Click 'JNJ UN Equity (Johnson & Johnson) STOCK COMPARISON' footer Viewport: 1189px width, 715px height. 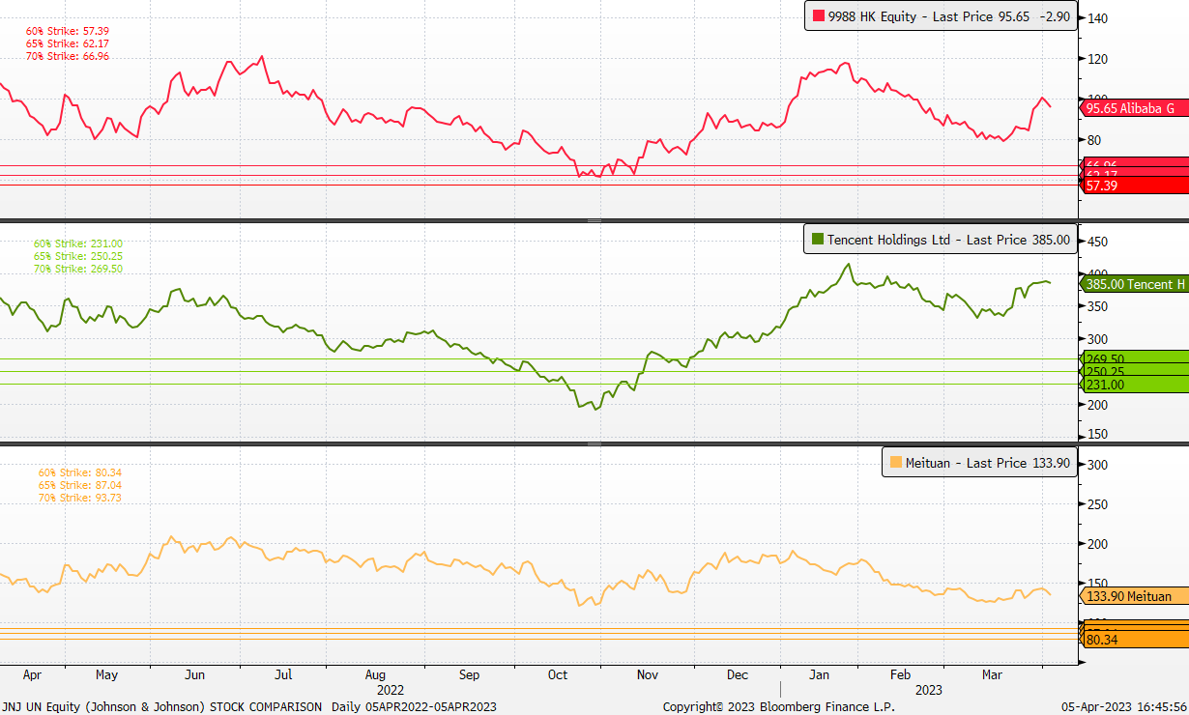point(162,706)
